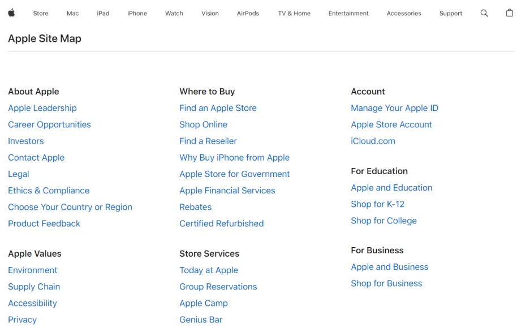Open Choose Your Country or Region
Viewport: 530px width, 328px height.
(x=70, y=207)
